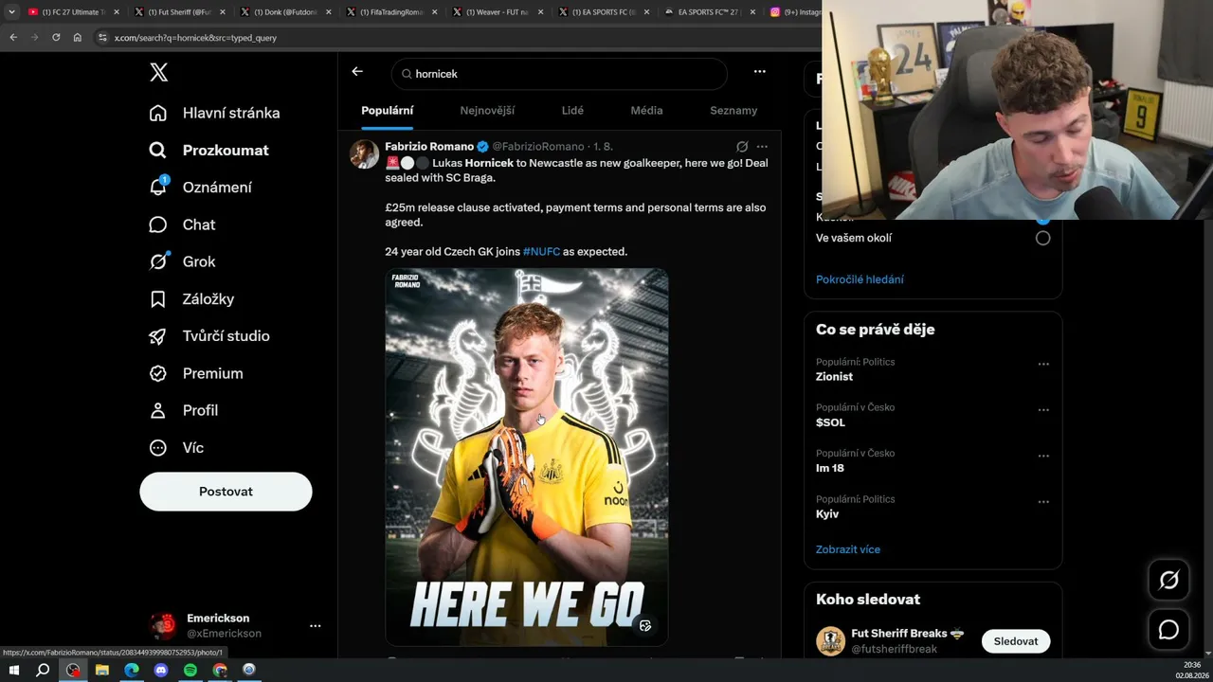The height and width of the screenshot is (682, 1213).
Task: Open more options on Fabrizio Romano's post
Action: [x=762, y=147]
